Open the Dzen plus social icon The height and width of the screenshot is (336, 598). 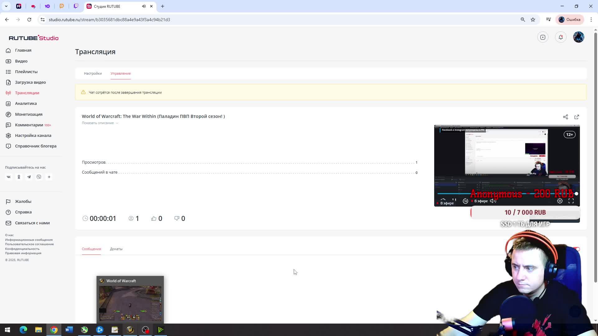pyautogui.click(x=49, y=177)
